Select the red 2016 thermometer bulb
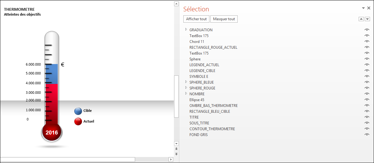374x163 pixels. pos(52,132)
